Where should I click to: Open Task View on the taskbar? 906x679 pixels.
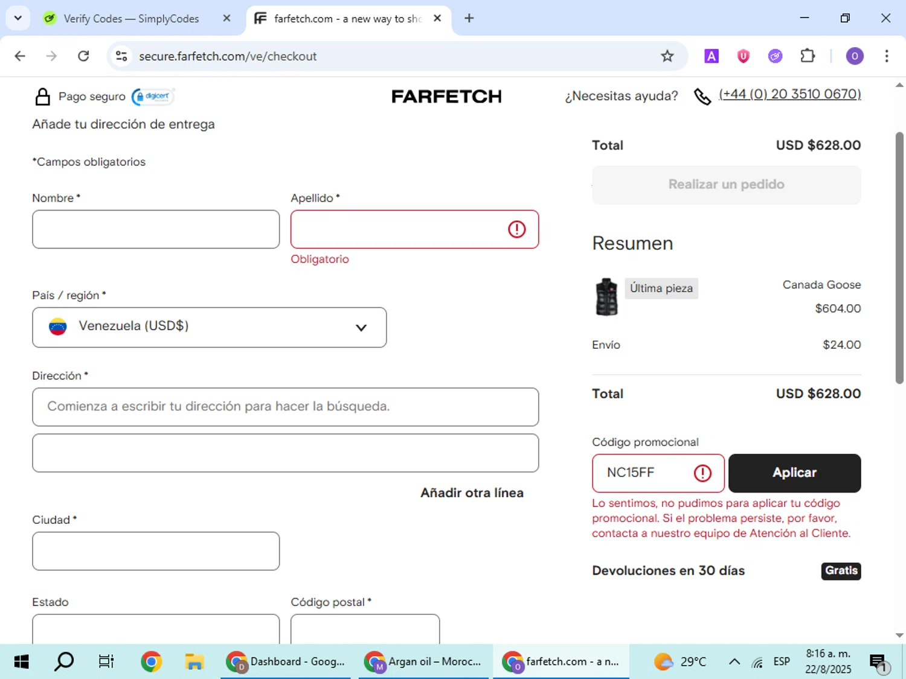pyautogui.click(x=106, y=662)
